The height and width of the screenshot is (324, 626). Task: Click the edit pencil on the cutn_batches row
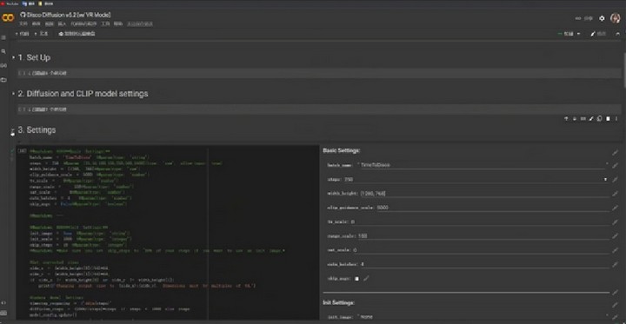[x=616, y=265]
